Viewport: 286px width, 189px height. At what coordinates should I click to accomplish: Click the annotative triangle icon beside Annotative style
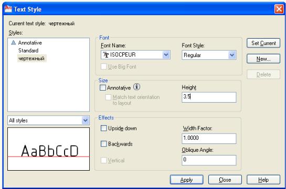coord(13,43)
